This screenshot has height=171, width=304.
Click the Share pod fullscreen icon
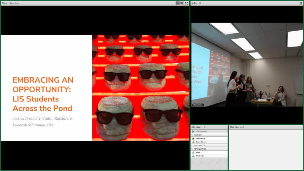click(x=186, y=3)
